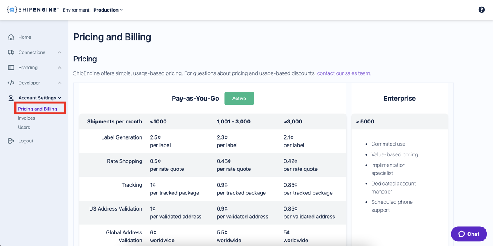Click the Account Settings person icon

click(11, 98)
